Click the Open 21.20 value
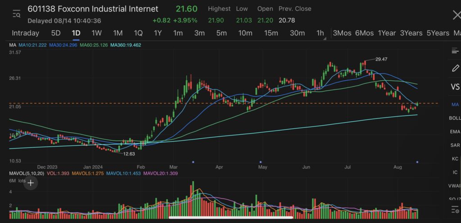This screenshot has height=223, width=461. tap(265, 21)
